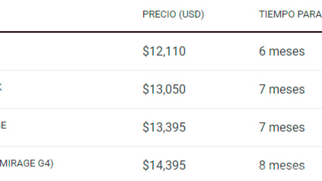
Task: Select the $13,395 price cell
Action: [x=164, y=127]
